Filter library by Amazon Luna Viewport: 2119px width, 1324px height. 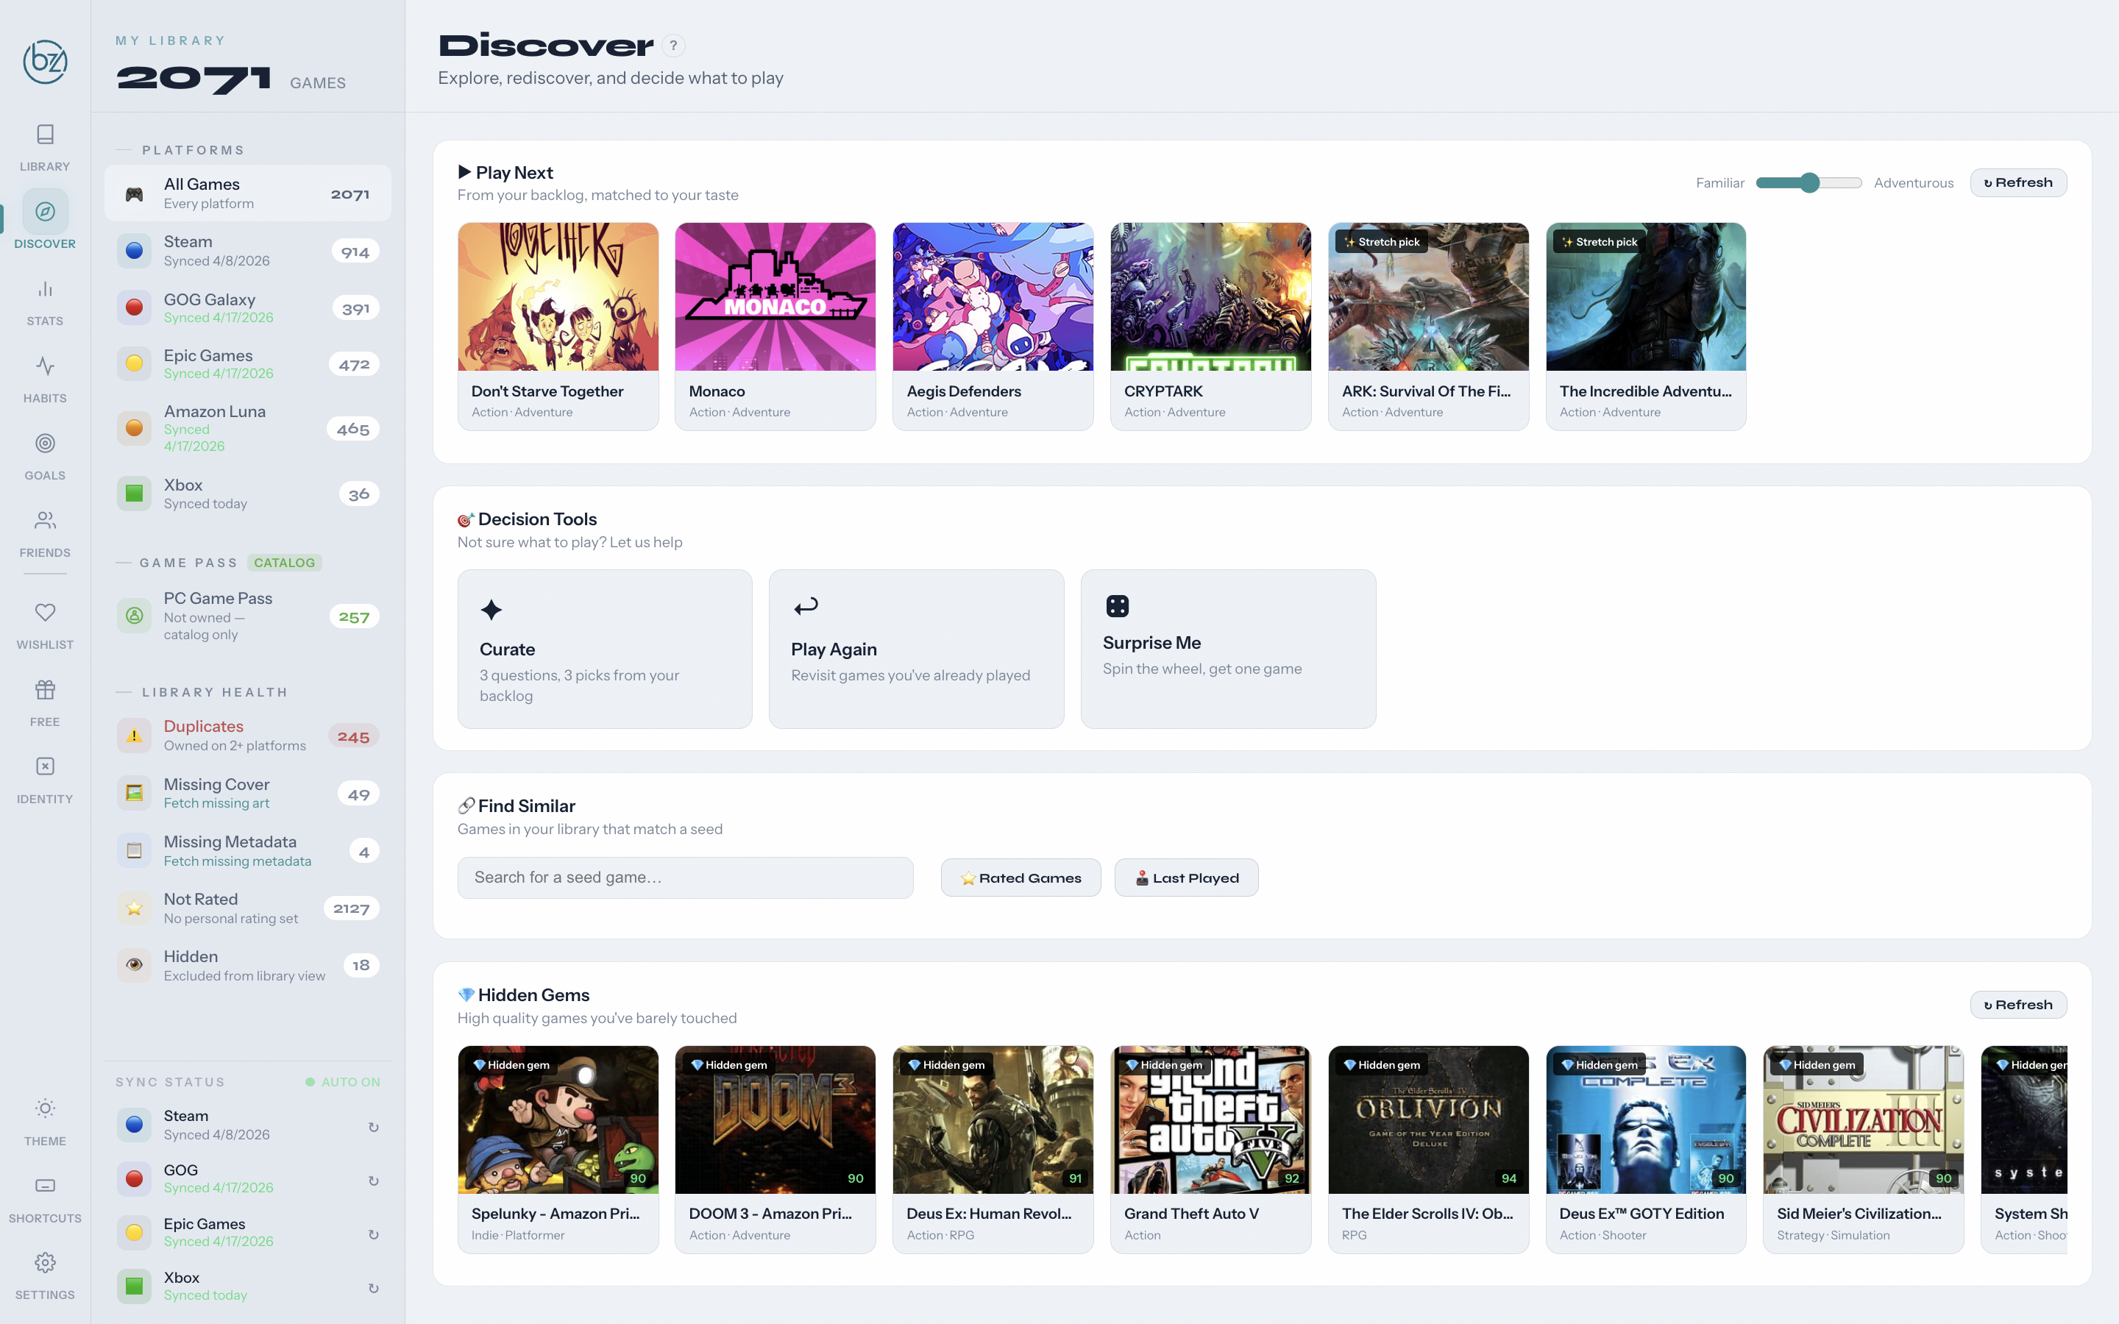248,428
